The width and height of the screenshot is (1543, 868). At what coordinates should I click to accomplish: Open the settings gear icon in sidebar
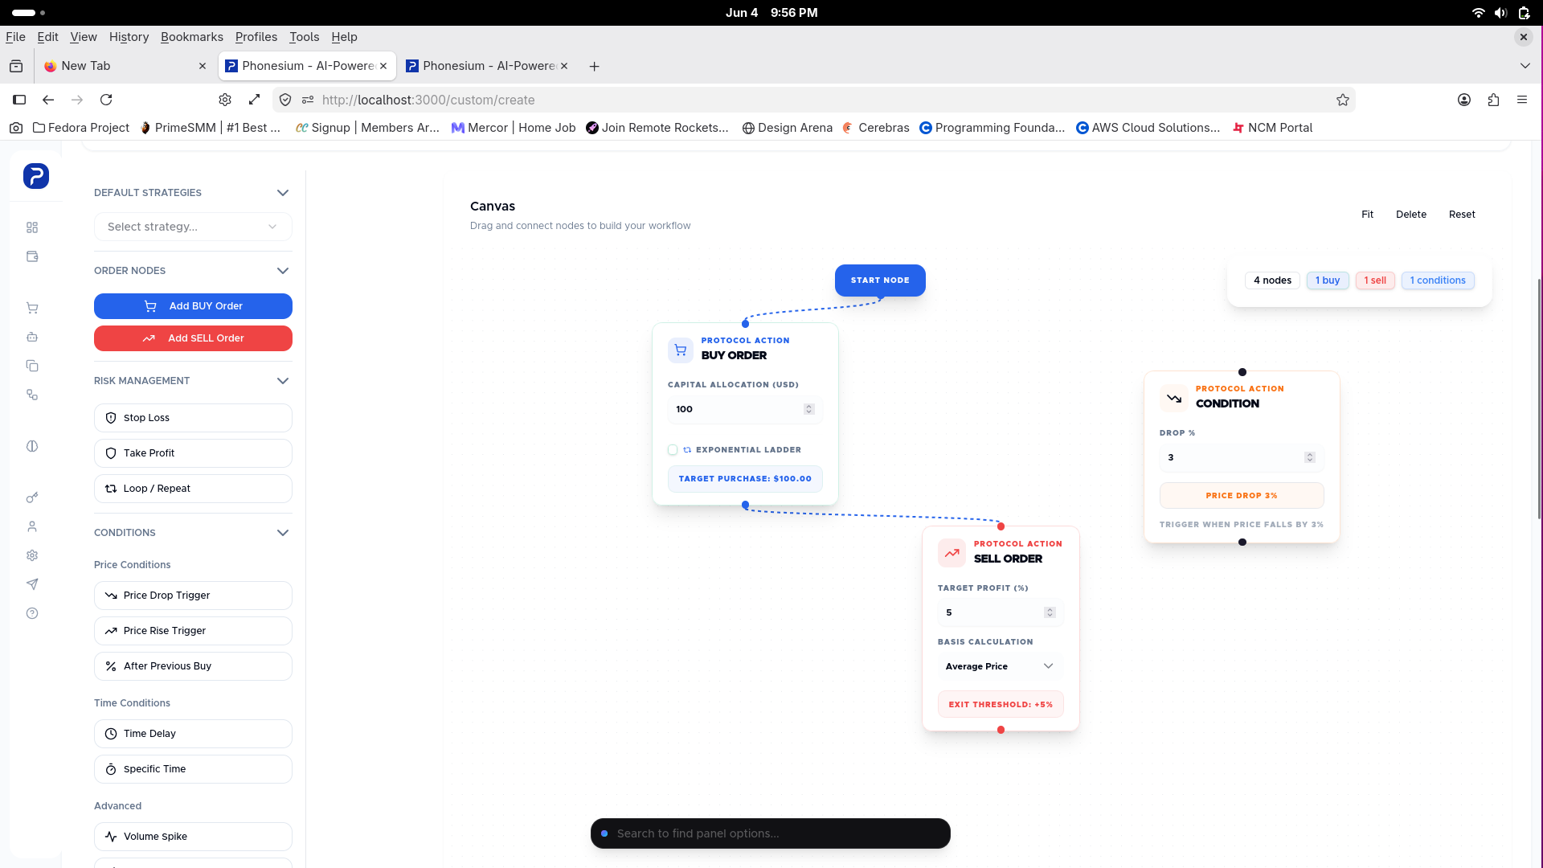point(32,555)
